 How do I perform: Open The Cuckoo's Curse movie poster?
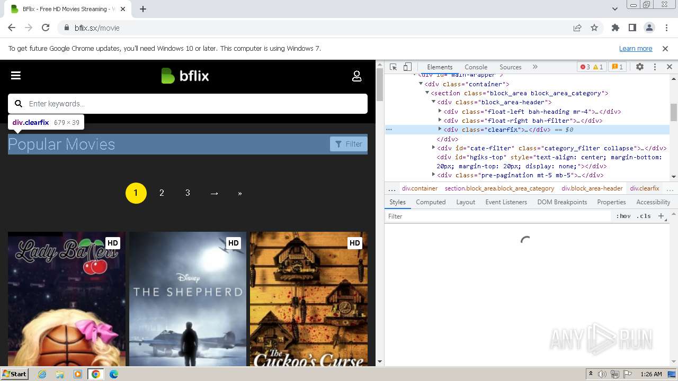(309, 299)
